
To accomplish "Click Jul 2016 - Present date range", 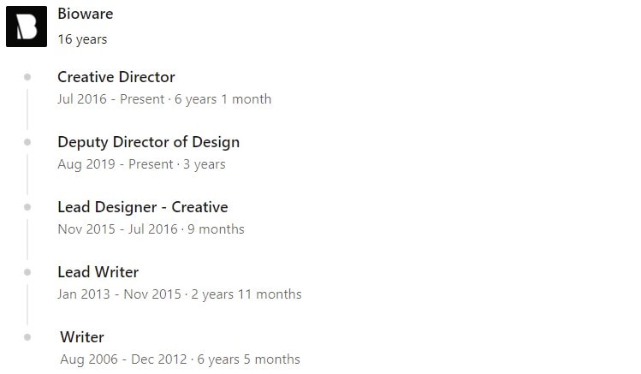I will coord(110,99).
